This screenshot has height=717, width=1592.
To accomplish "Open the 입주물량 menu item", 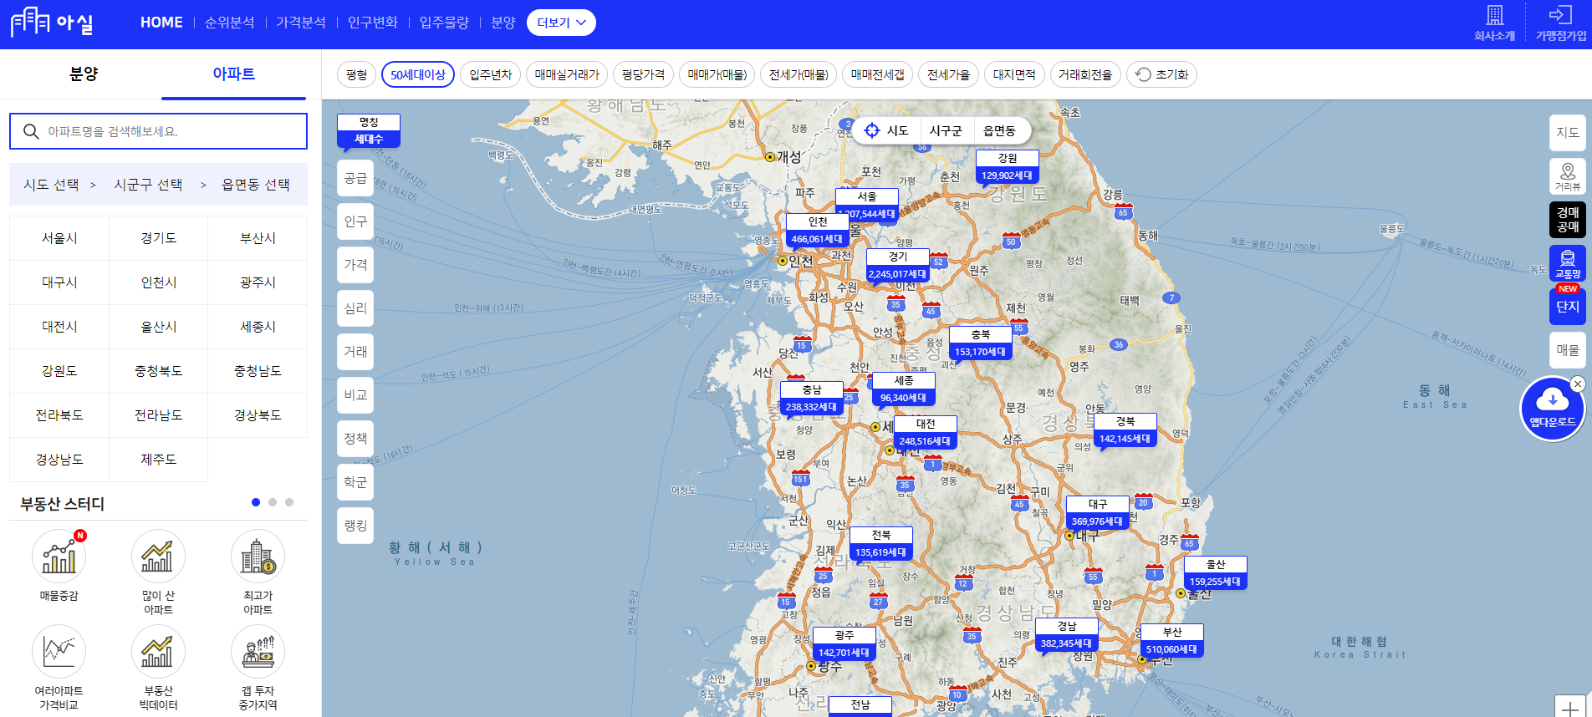I will [x=444, y=23].
